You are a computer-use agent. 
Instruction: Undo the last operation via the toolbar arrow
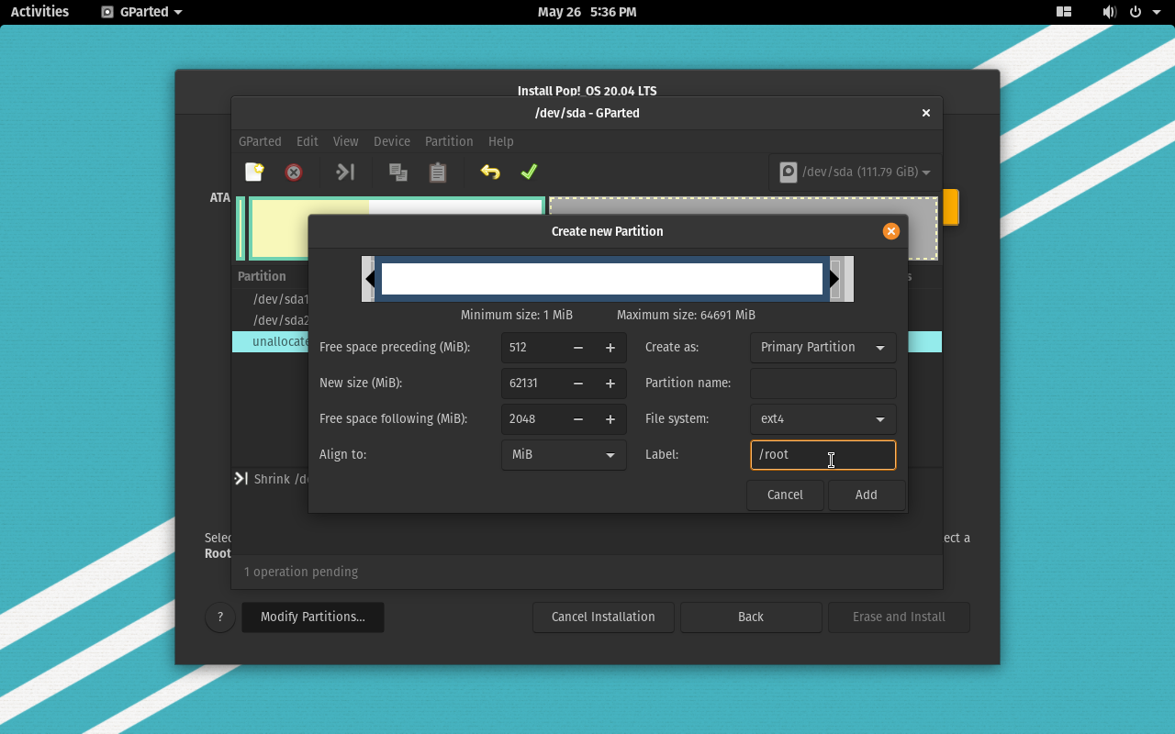pos(489,172)
